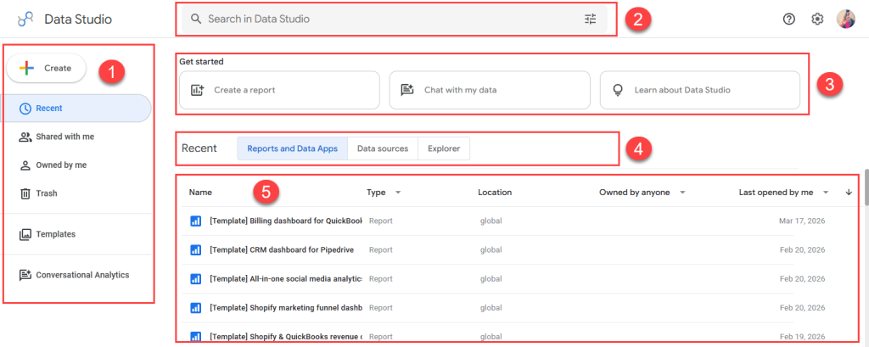The width and height of the screenshot is (869, 347).
Task: Switch to Reports and Data Apps tab
Action: point(292,148)
